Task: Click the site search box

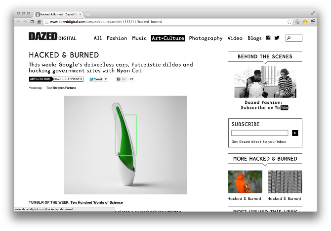Action: 293,38
